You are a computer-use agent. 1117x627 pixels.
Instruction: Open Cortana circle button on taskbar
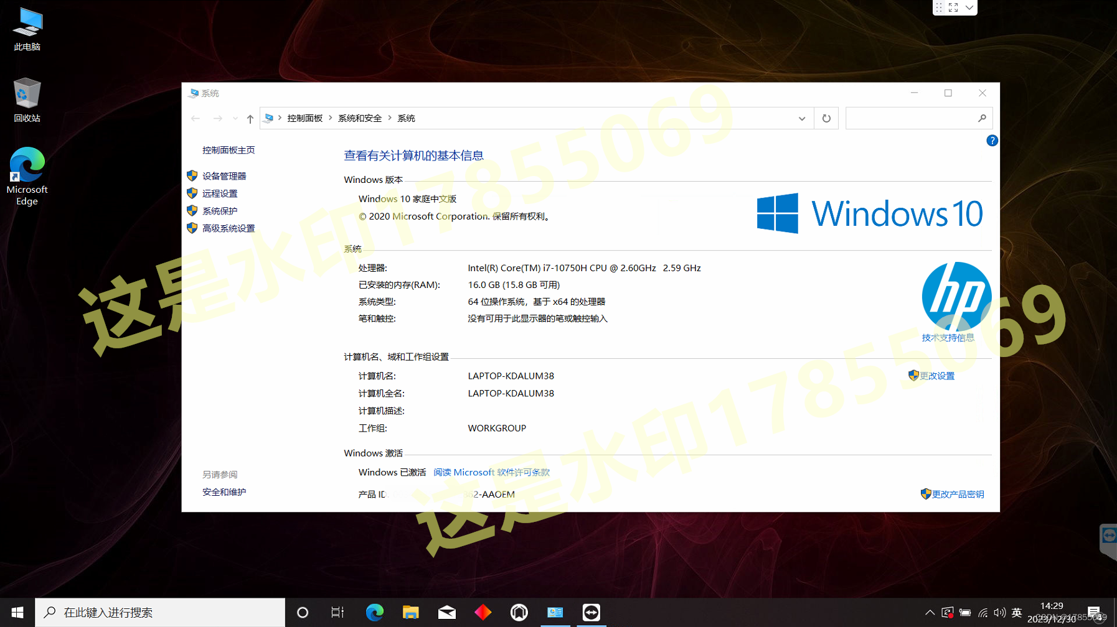[x=303, y=613]
